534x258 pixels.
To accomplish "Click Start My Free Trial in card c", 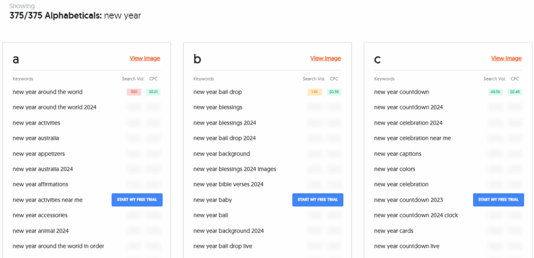I will coord(498,199).
